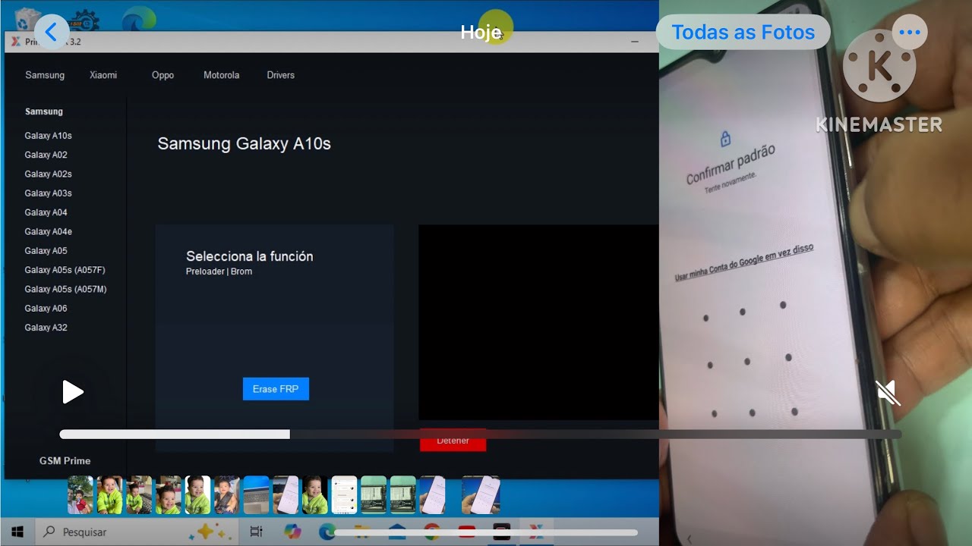Image resolution: width=972 pixels, height=546 pixels.
Task: Select Galaxy A10s in the device list
Action: tap(48, 136)
